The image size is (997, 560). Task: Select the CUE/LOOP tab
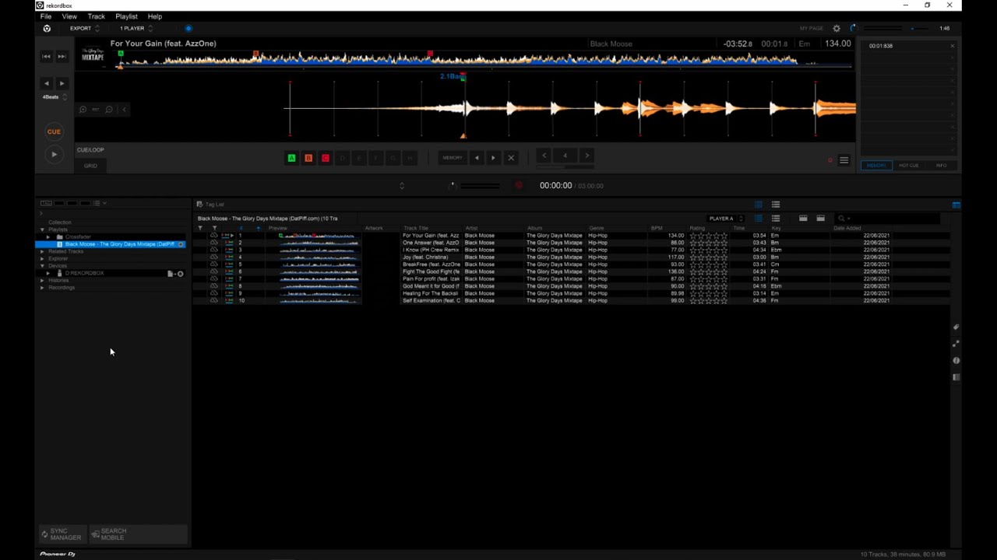(x=90, y=150)
